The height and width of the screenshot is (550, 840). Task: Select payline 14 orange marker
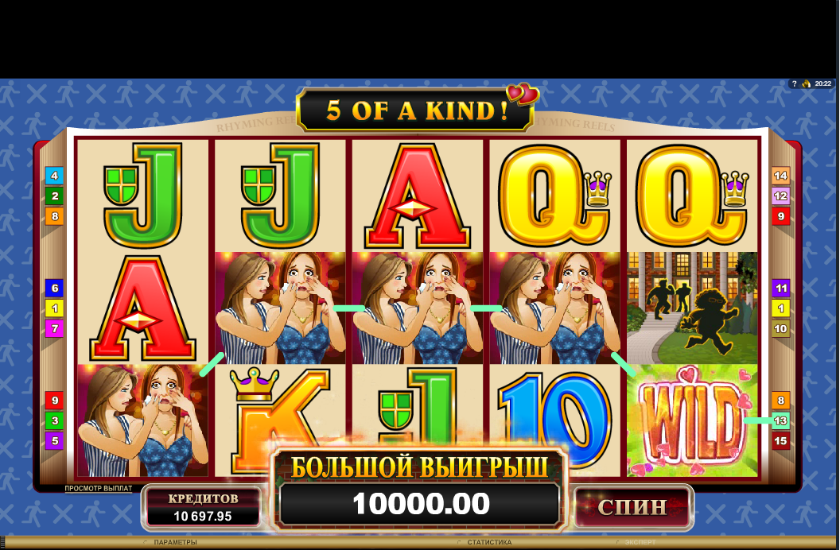pos(780,176)
